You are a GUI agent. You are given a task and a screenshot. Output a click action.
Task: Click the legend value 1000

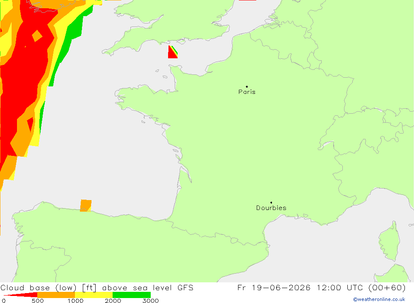[75, 301]
